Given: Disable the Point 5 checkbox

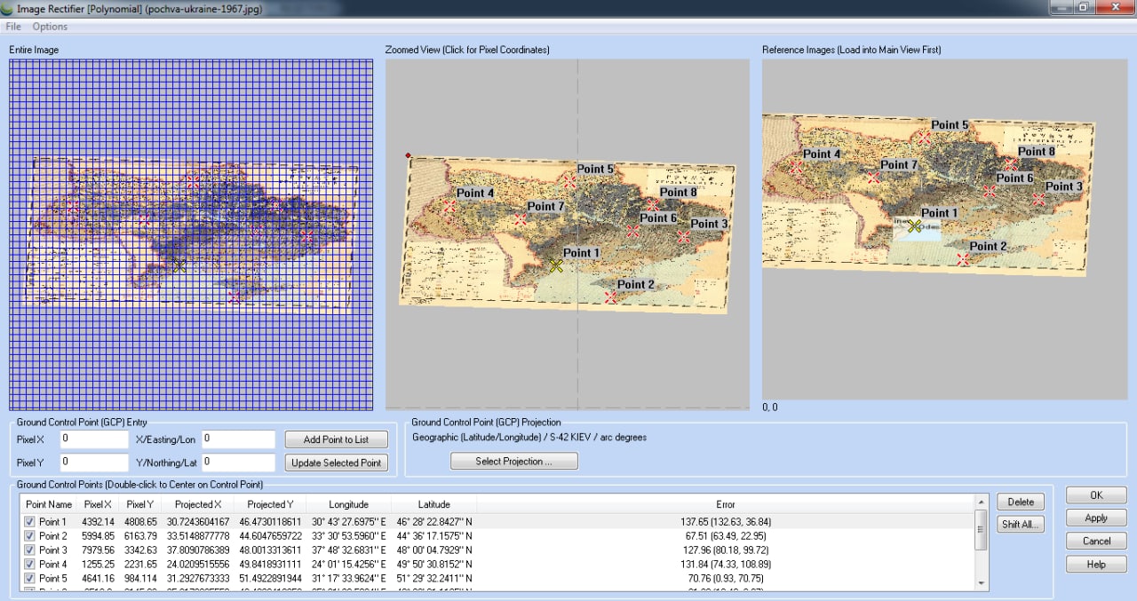Looking at the screenshot, I should 29,578.
